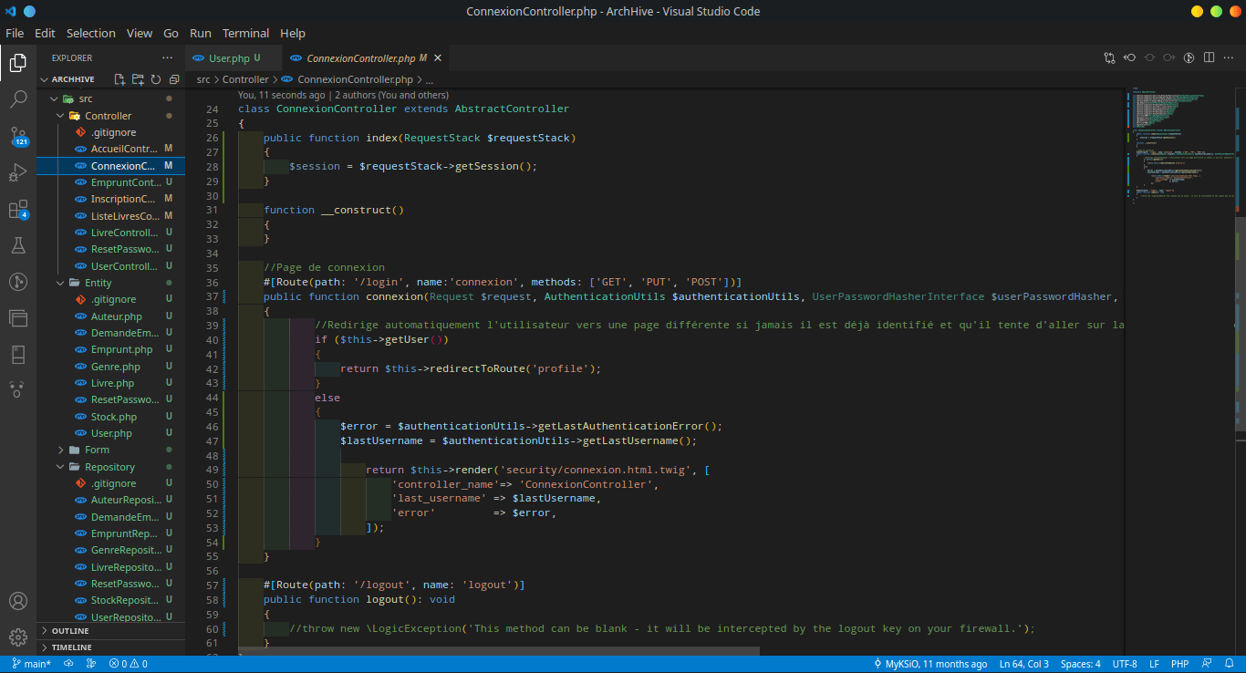
Task: Switch to the User.php tab
Action: 228,58
